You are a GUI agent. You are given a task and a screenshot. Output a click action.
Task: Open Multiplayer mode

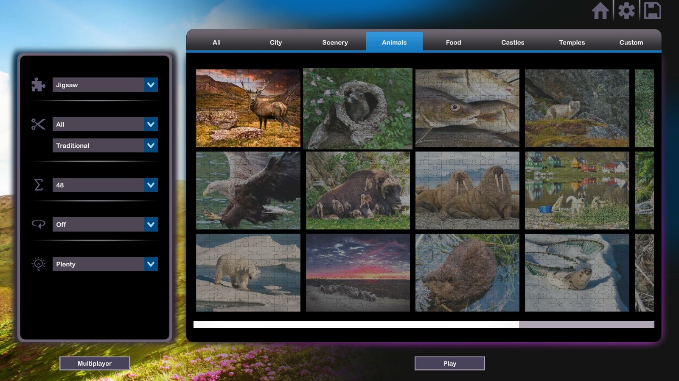tap(95, 363)
